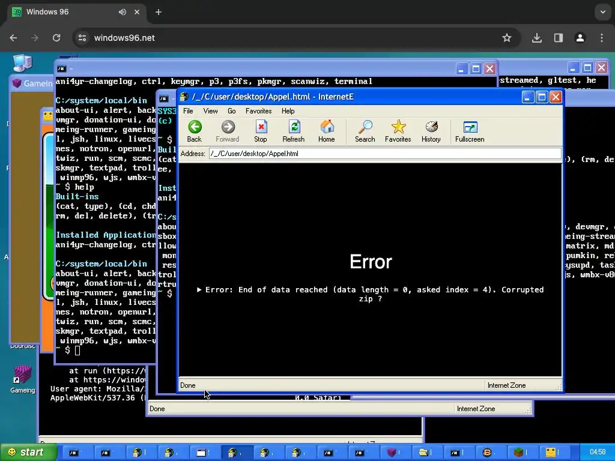This screenshot has height=461, width=615.
Task: Mute the Windows 96 tab speaker icon
Action: 123,12
